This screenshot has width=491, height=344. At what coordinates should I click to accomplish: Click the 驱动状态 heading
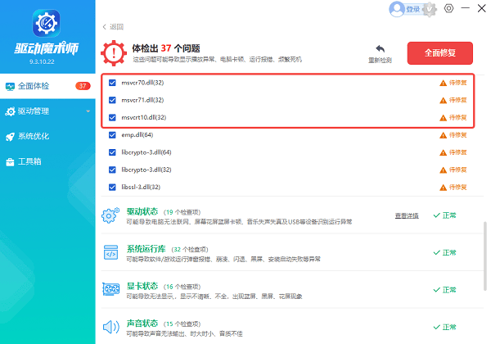tap(142, 211)
